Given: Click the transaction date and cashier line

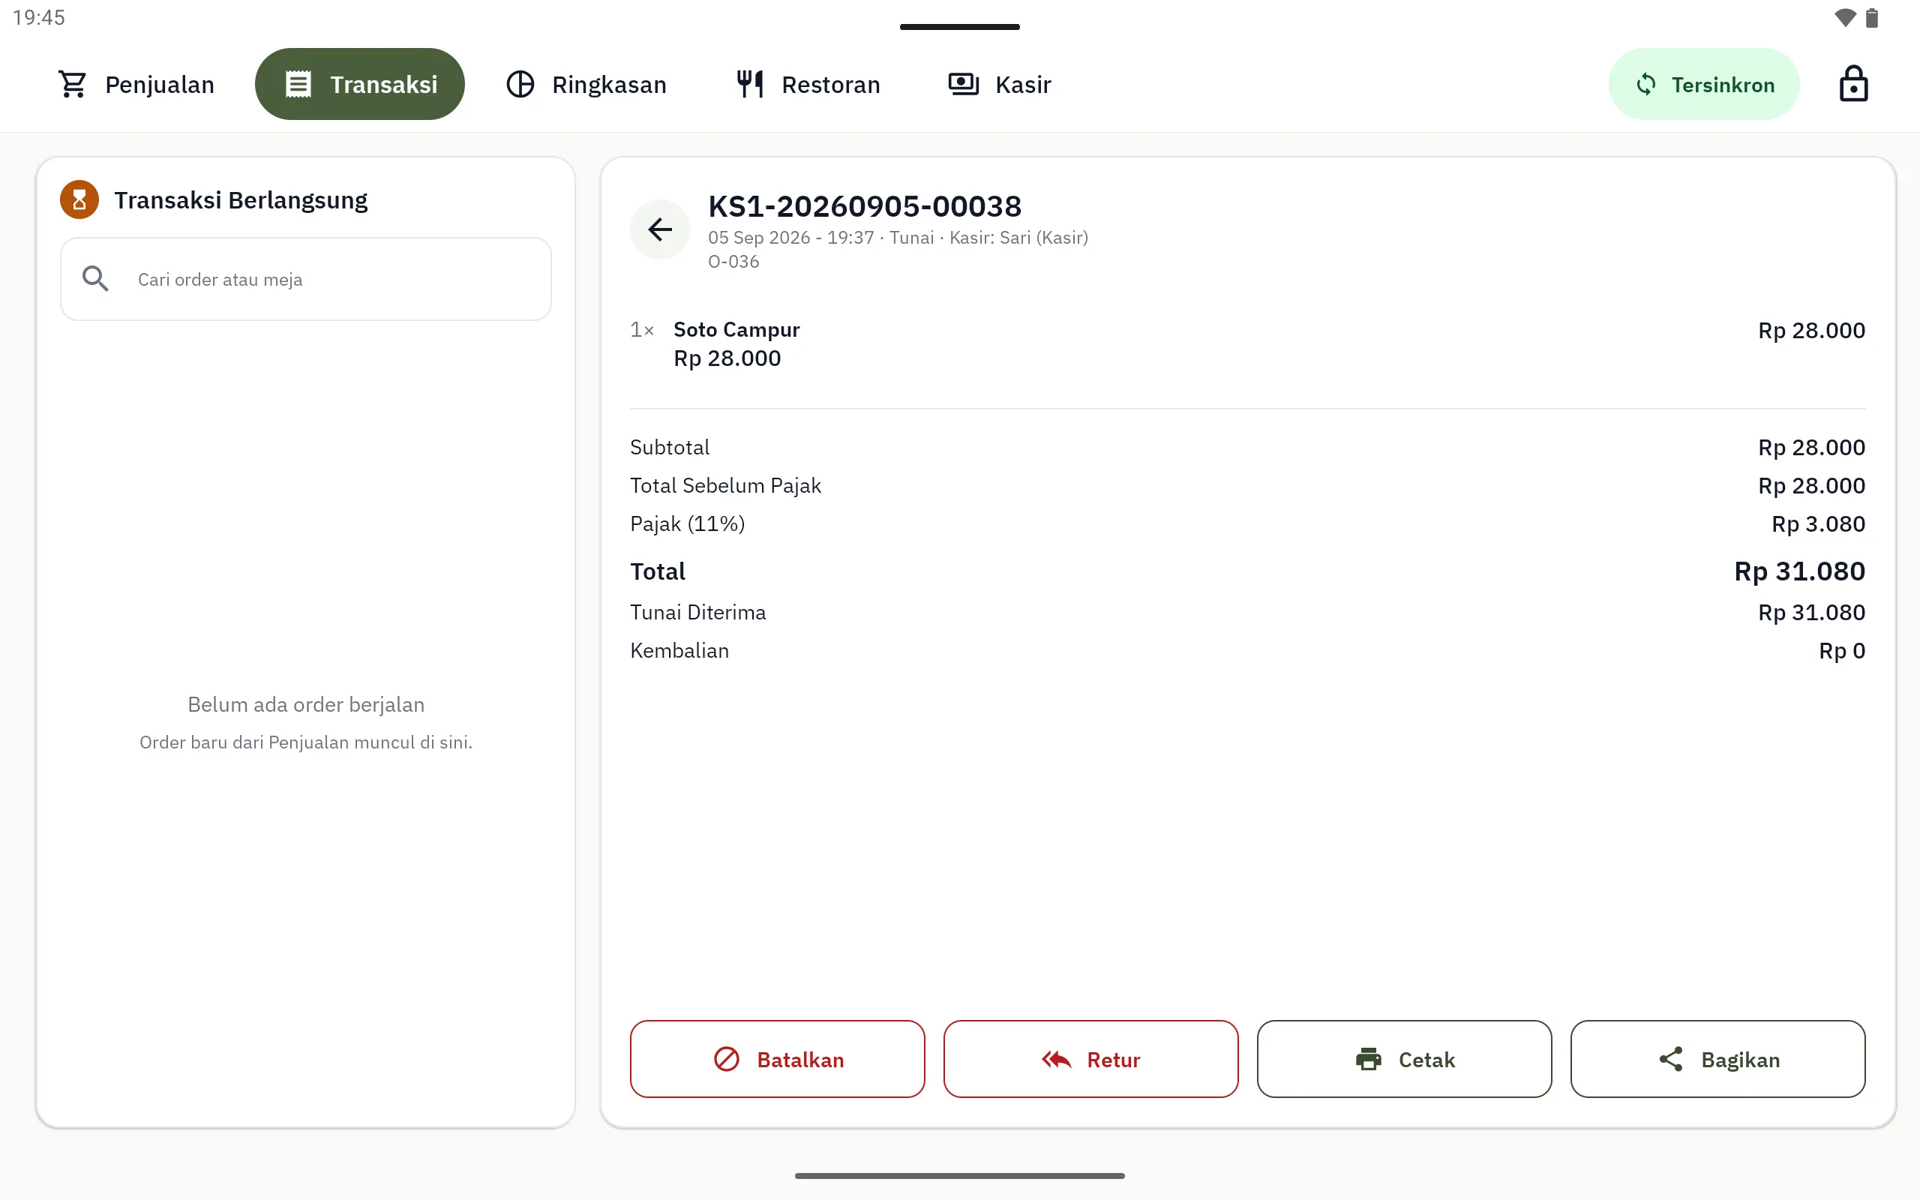Looking at the screenshot, I should click(x=897, y=238).
